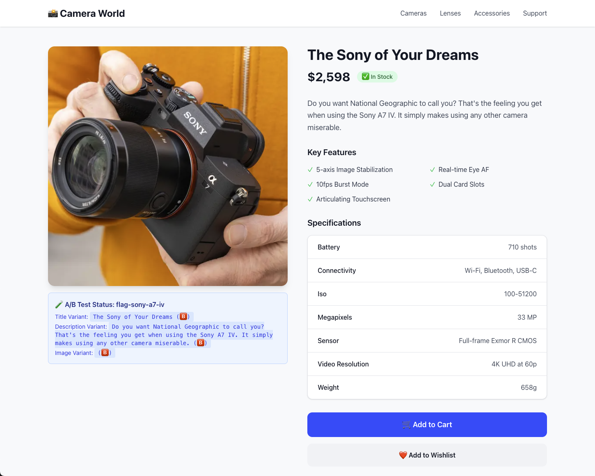The height and width of the screenshot is (476, 595).
Task: Click the B badge ending Description Variant
Action: coord(201,343)
